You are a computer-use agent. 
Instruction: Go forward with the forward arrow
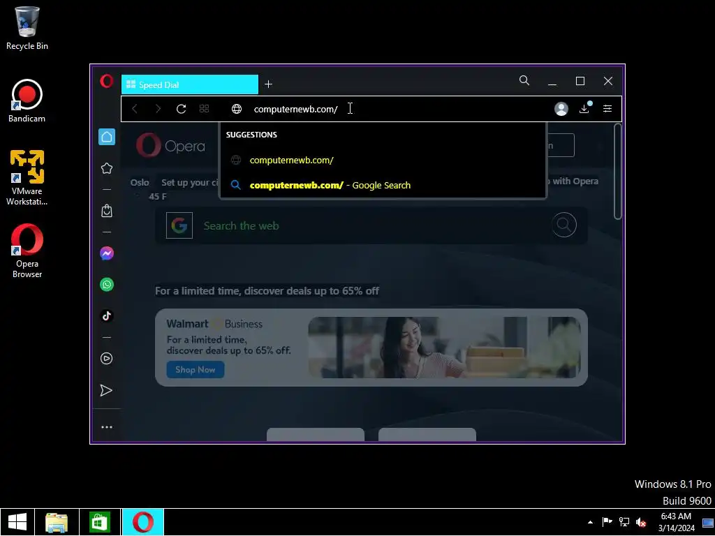coord(158,109)
